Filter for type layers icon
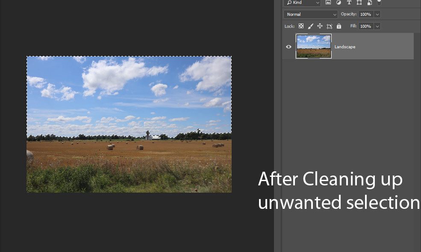Viewport: 421px width, 252px height. [349, 3]
